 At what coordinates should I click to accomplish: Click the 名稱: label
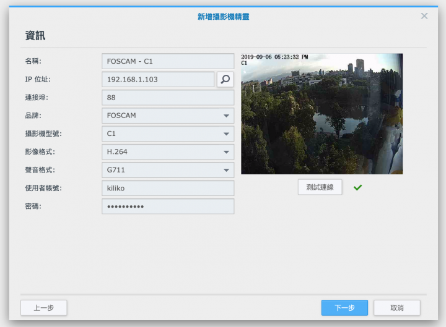(x=33, y=61)
